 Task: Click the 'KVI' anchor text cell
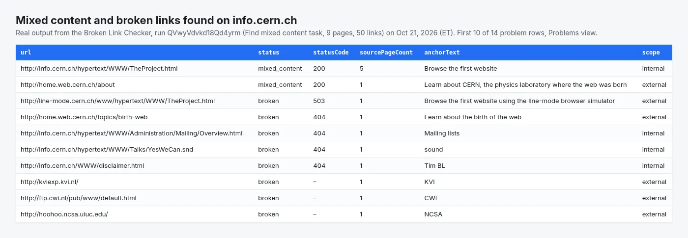[x=430, y=182]
